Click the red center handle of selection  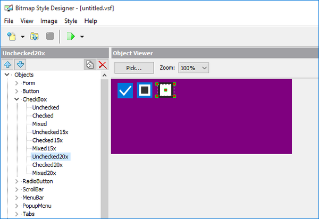coord(165,90)
